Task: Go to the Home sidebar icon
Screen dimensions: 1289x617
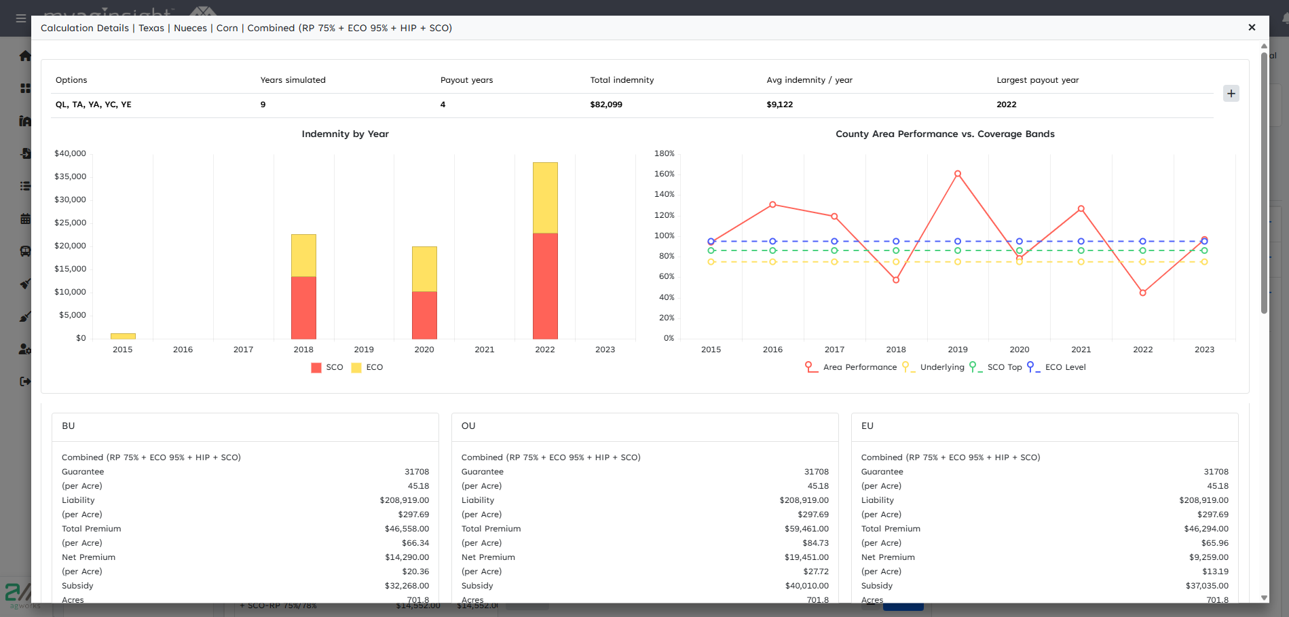Action: click(x=25, y=56)
